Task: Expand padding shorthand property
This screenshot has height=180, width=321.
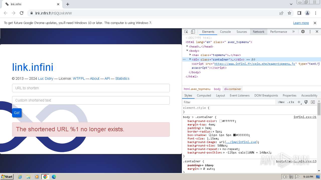Action: 203,128
